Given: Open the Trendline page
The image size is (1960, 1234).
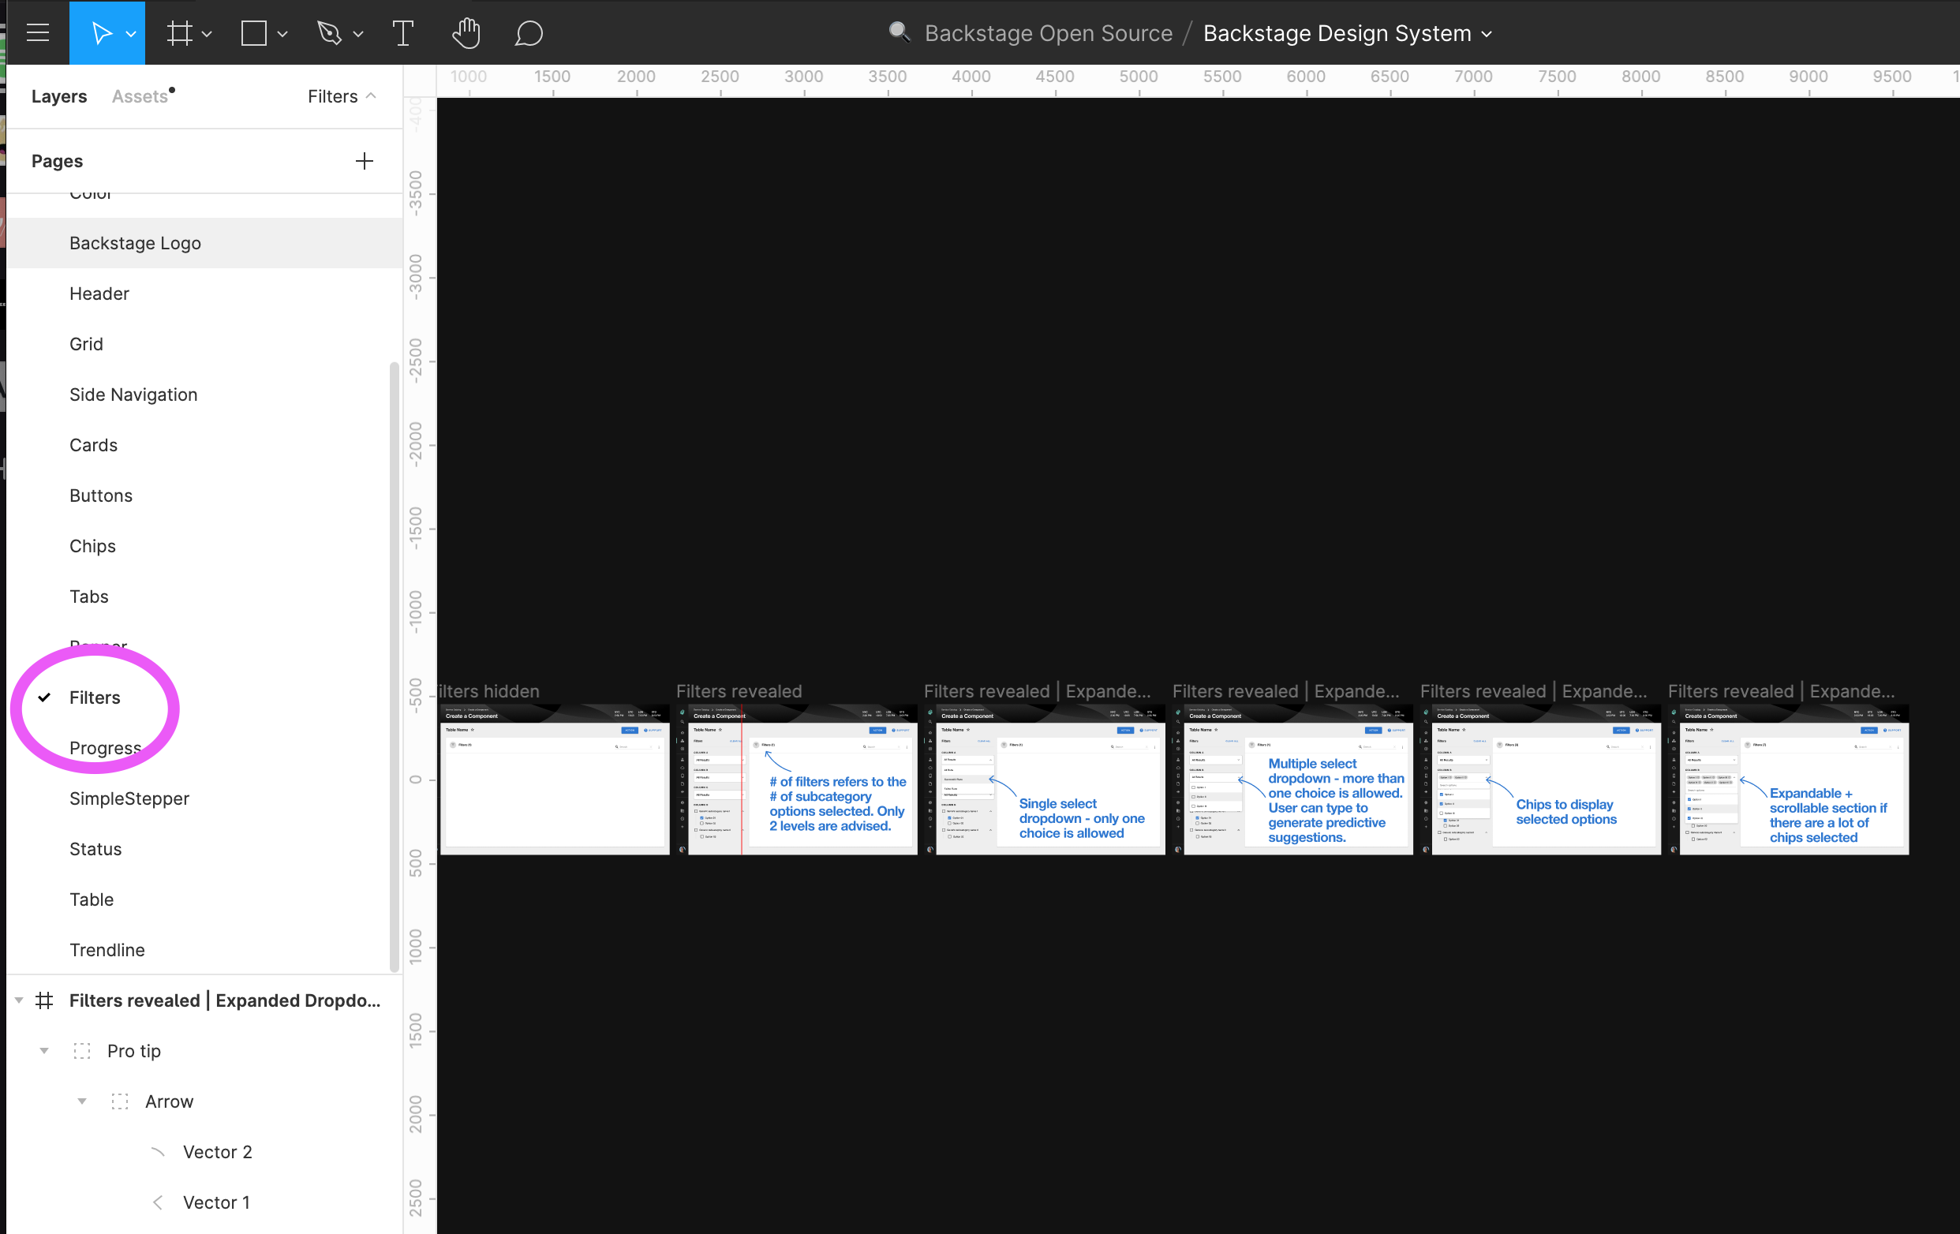Looking at the screenshot, I should [204, 950].
